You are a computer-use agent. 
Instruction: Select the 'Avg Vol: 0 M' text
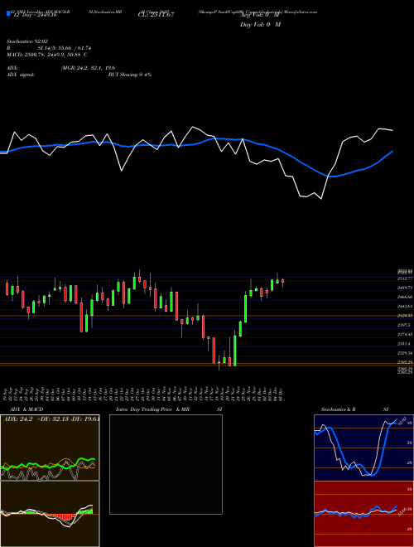coord(260,15)
